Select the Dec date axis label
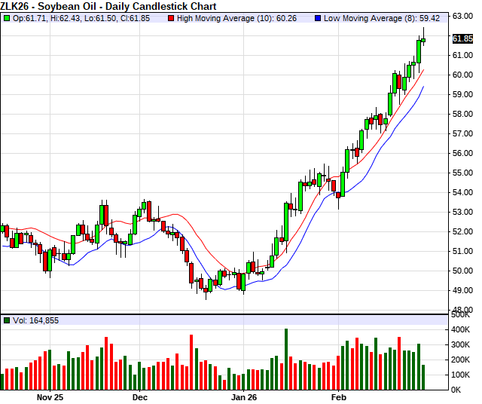 140,396
